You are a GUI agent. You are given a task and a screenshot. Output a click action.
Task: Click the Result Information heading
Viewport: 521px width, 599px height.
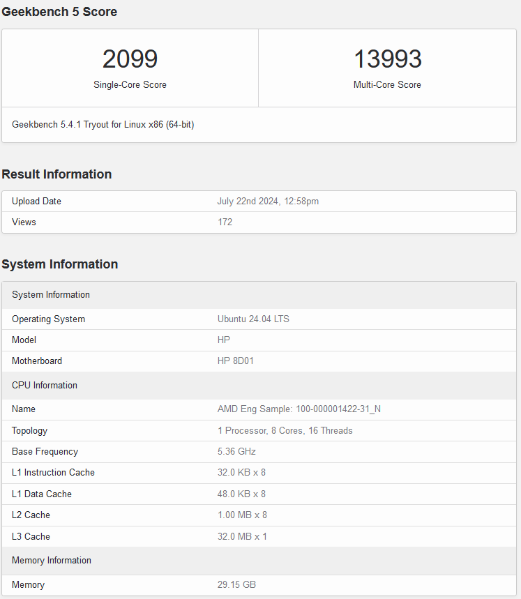[x=56, y=174]
